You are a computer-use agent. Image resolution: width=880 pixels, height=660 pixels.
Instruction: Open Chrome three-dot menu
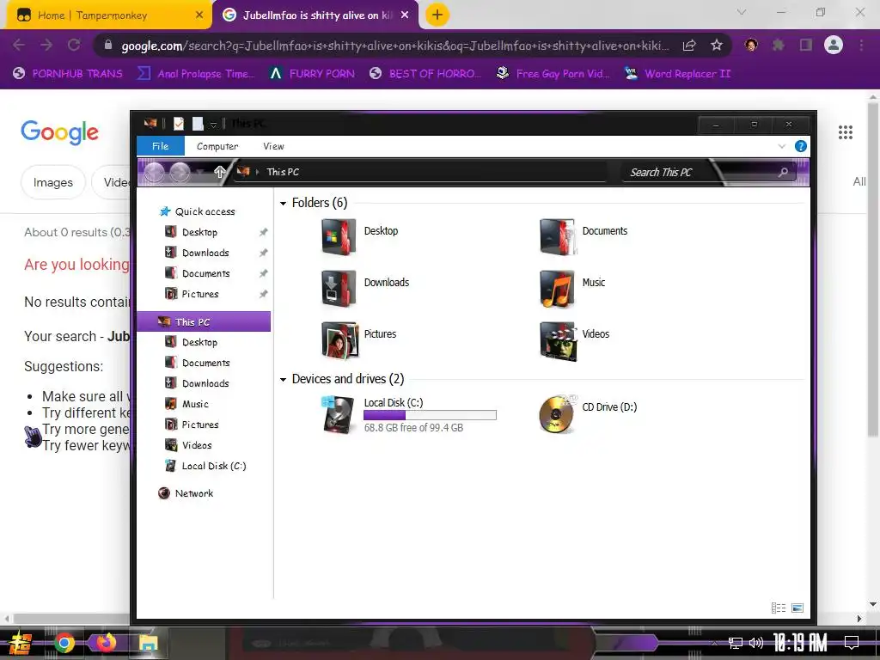coord(861,45)
